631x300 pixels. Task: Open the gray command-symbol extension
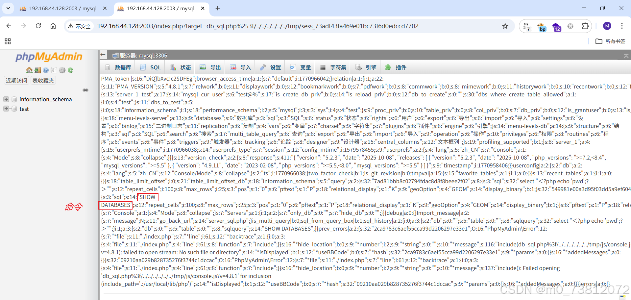tap(570, 26)
